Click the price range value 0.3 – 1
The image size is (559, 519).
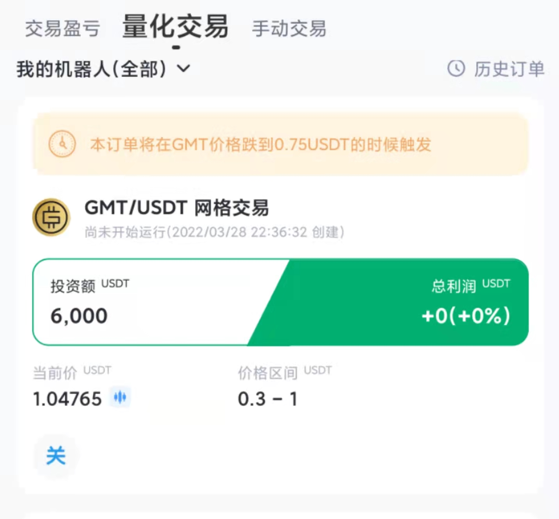point(268,399)
